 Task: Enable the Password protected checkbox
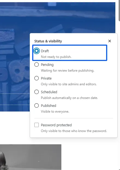[37, 125]
